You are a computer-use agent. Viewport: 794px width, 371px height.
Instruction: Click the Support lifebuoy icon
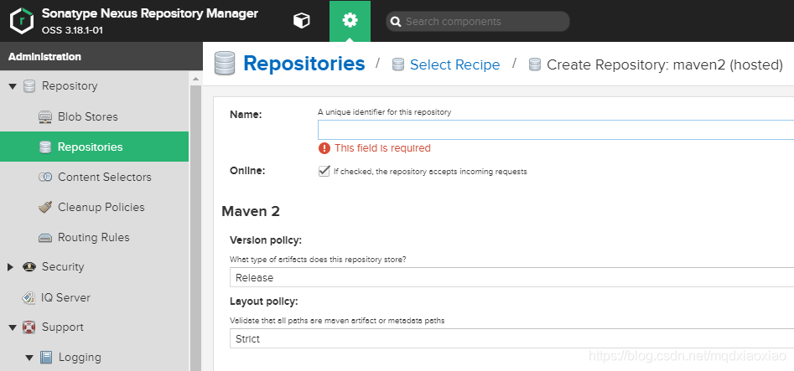click(29, 327)
